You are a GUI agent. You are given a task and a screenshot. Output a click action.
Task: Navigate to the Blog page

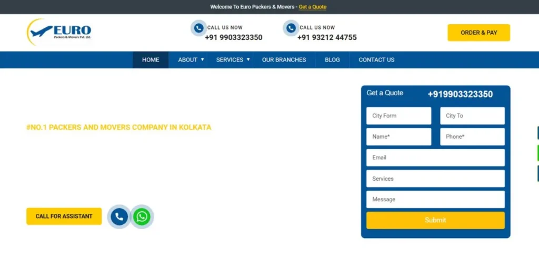click(x=332, y=60)
